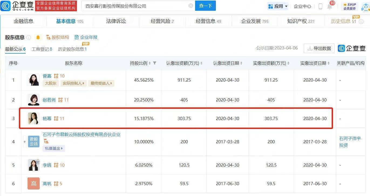
Task: Expand 私募基金 tag
Action: pos(54,148)
